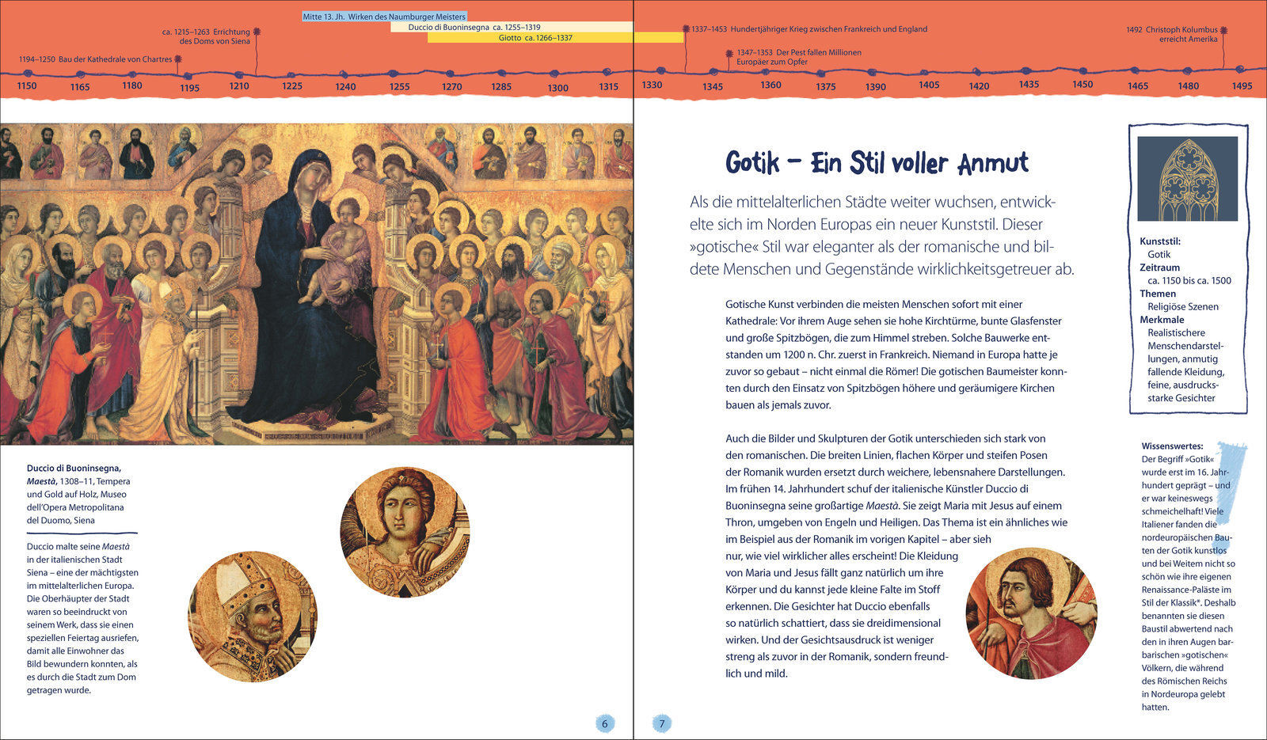
Task: Select page number 6 circle
Action: (x=605, y=723)
